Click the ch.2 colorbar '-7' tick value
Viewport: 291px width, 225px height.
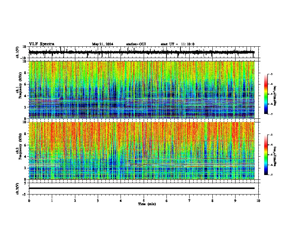pos(271,175)
